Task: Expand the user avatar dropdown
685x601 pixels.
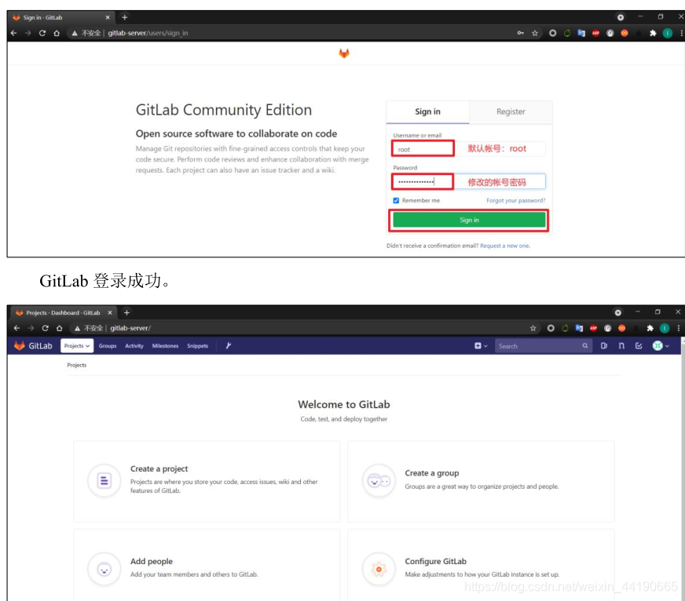Action: click(x=661, y=346)
